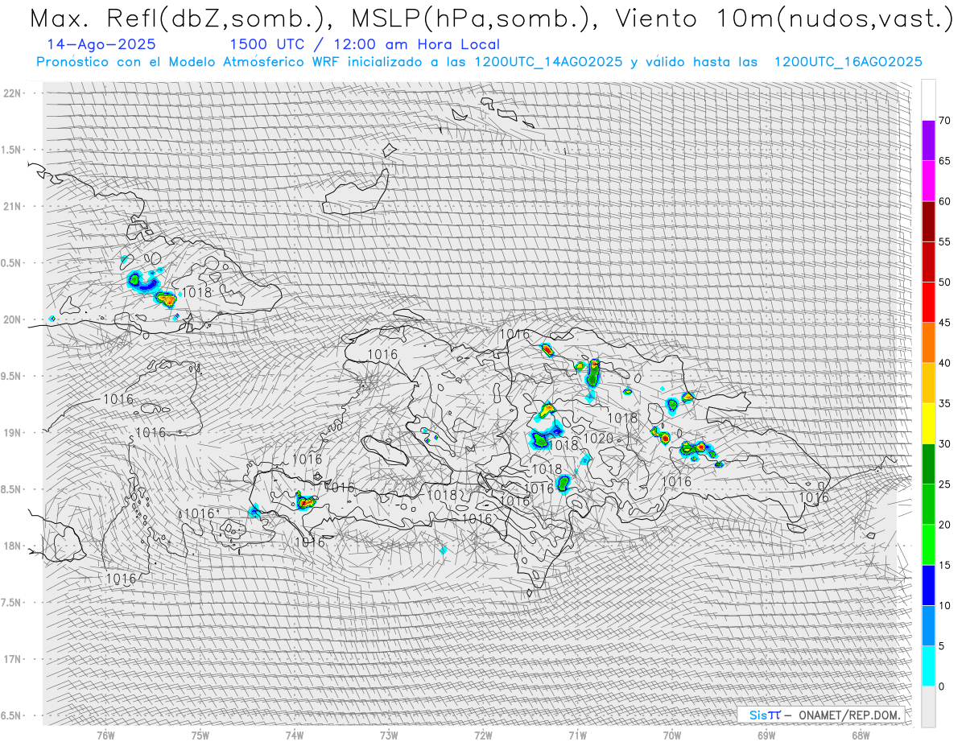Select the '21N' latitude axis label

(12, 206)
